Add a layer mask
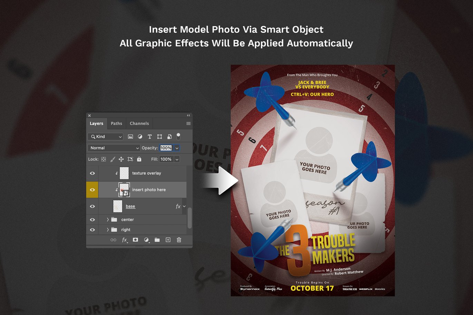Image resolution: width=473 pixels, height=315 pixels. (135, 240)
